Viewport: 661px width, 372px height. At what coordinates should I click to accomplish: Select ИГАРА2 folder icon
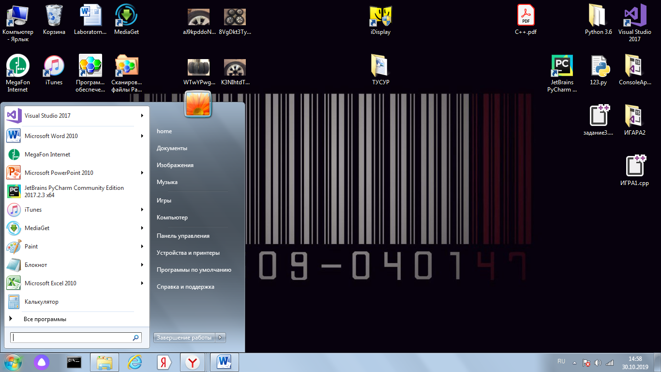[x=635, y=120]
